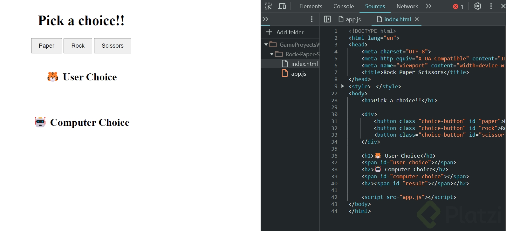The width and height of the screenshot is (506, 231).
Task: Hide the navigator sidebar panel icon
Action: pos(327,19)
